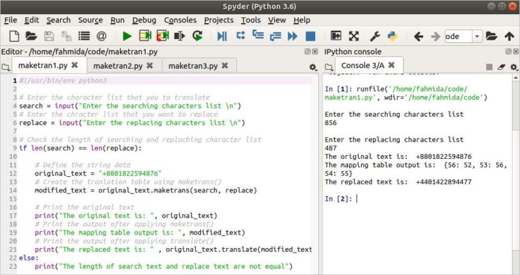Click code line 14 containing maketrans(search, replace)
This screenshot has width=520, height=275.
tap(146, 190)
